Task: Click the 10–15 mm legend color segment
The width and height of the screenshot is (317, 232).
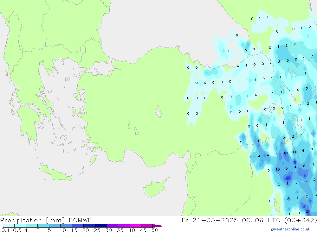Action: [x=66, y=226]
